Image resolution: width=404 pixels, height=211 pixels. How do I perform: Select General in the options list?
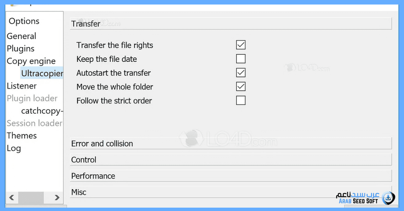(22, 36)
